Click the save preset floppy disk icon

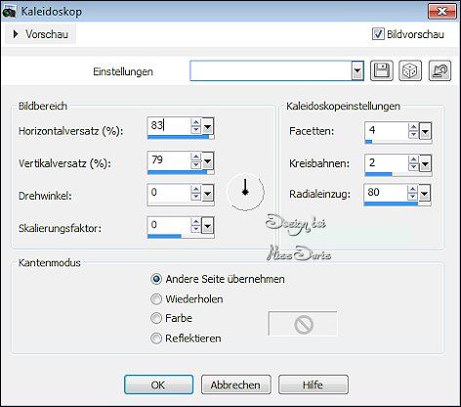click(x=382, y=70)
